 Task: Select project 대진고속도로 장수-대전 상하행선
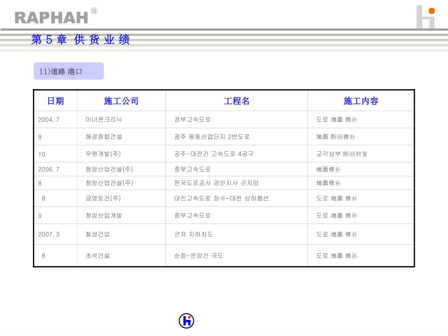click(221, 198)
